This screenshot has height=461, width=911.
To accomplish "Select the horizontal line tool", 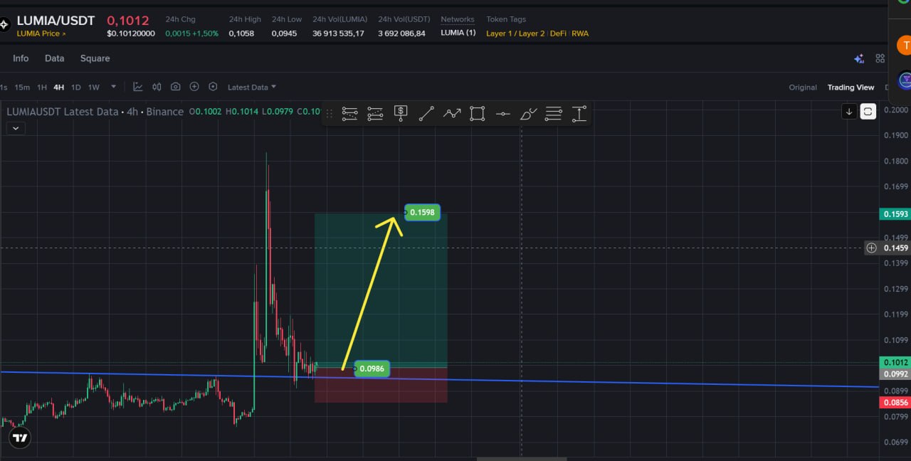I will pyautogui.click(x=502, y=113).
